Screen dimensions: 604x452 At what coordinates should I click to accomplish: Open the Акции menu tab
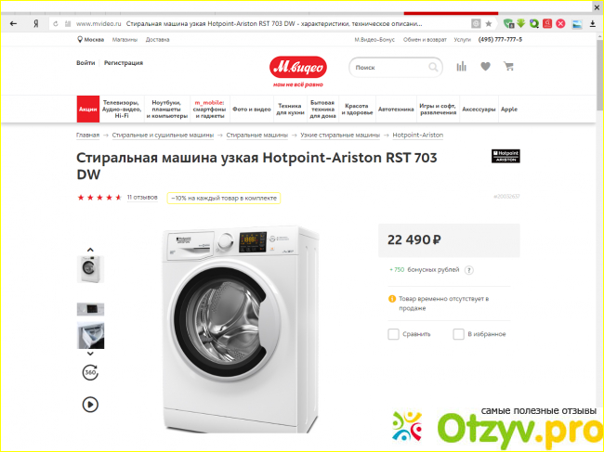coord(88,110)
